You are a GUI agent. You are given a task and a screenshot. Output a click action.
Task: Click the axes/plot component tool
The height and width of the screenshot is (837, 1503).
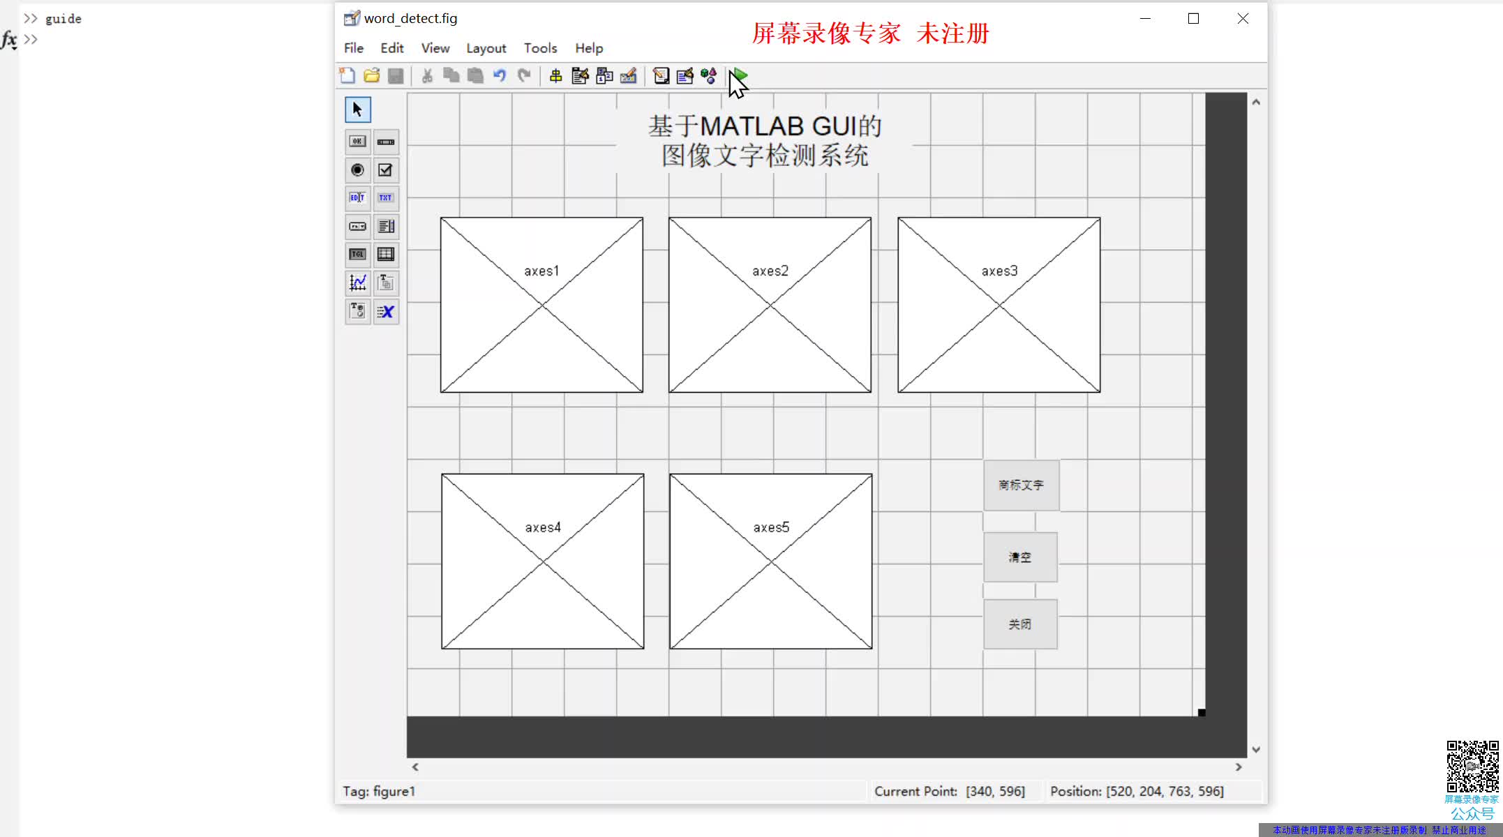click(357, 282)
